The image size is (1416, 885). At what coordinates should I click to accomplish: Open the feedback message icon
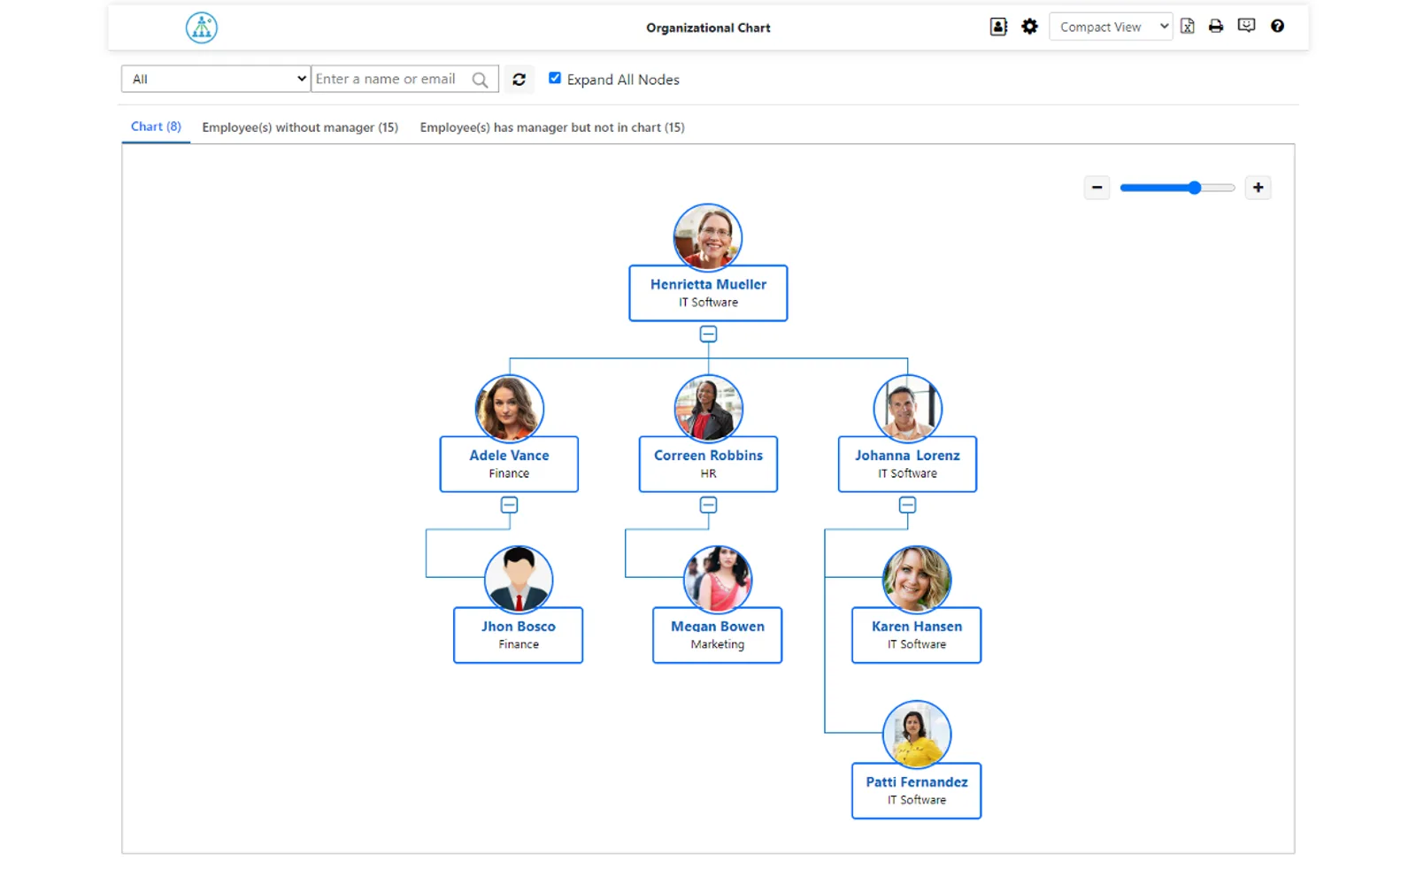click(1246, 26)
